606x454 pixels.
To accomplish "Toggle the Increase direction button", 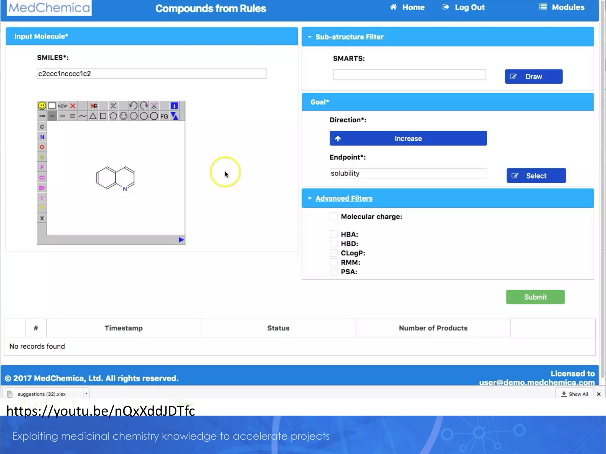I will point(408,138).
